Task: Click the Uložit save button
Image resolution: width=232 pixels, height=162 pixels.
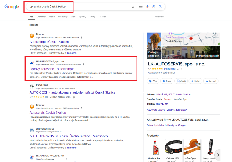Action: pyautogui.click(x=181, y=81)
